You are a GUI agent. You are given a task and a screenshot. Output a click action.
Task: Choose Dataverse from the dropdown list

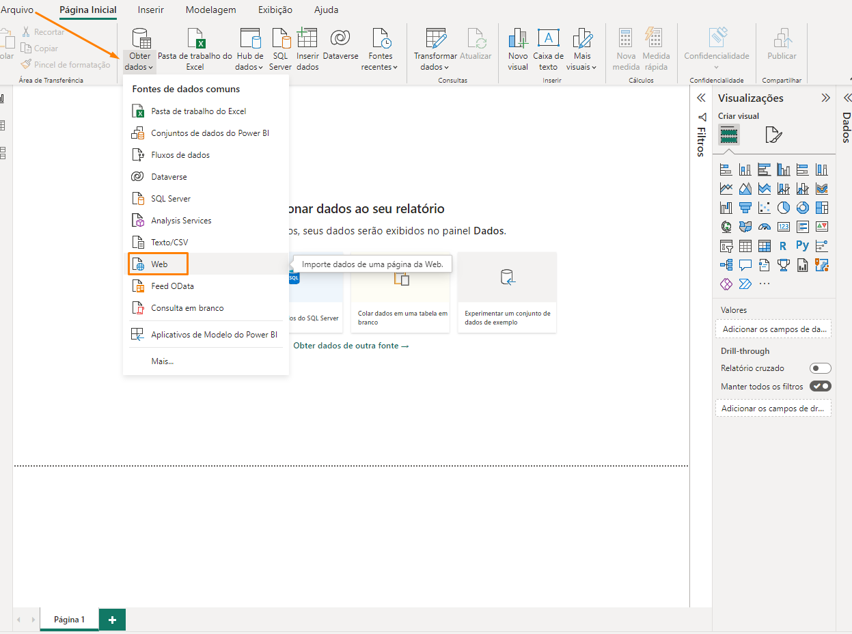(206, 177)
